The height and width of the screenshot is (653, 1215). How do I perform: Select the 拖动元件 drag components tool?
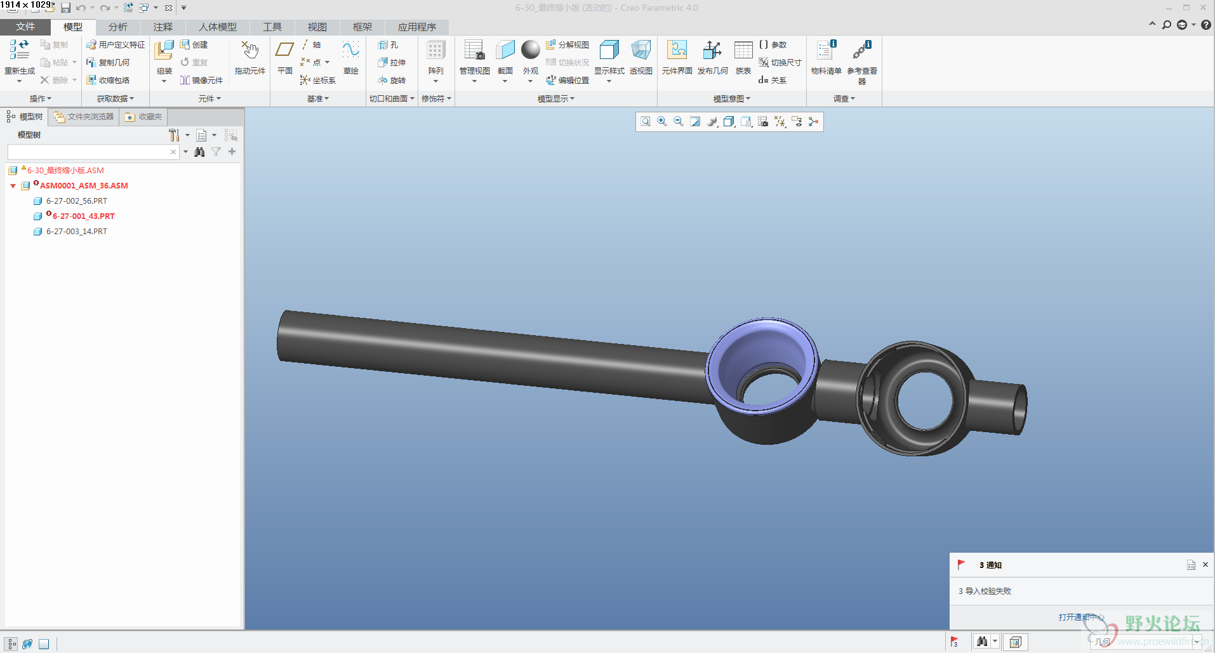pyautogui.click(x=249, y=52)
